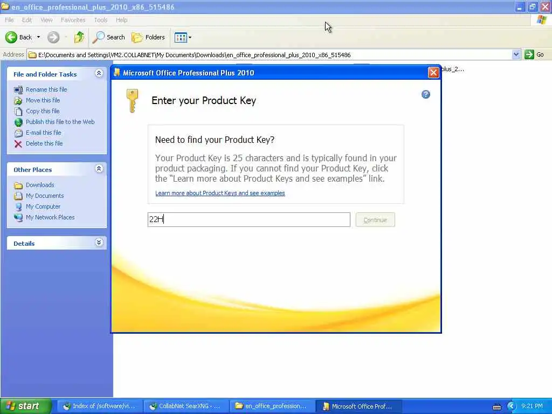Click the product key input field
The image size is (552, 414).
[x=249, y=220]
